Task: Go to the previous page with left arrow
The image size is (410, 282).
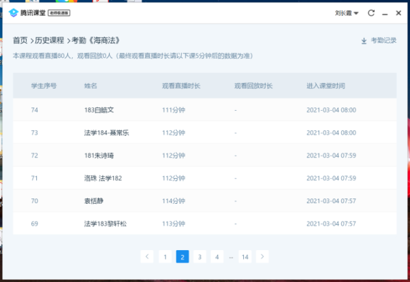Action: [x=147, y=256]
